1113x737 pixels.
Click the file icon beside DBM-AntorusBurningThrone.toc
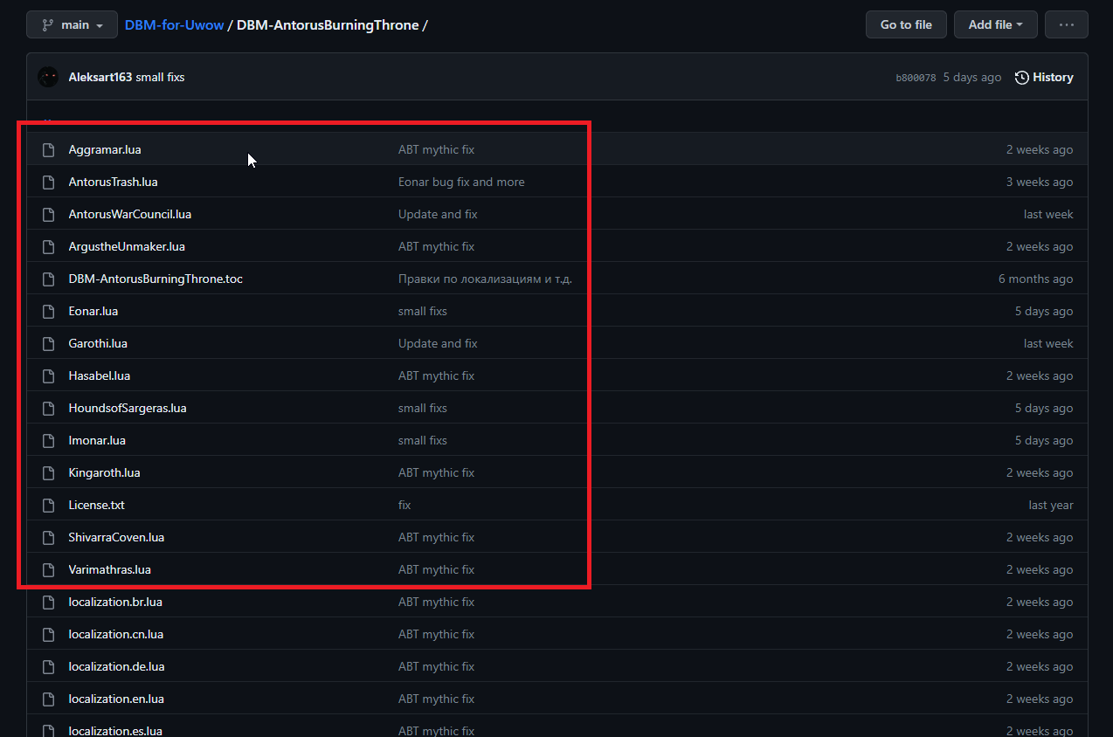(x=49, y=279)
